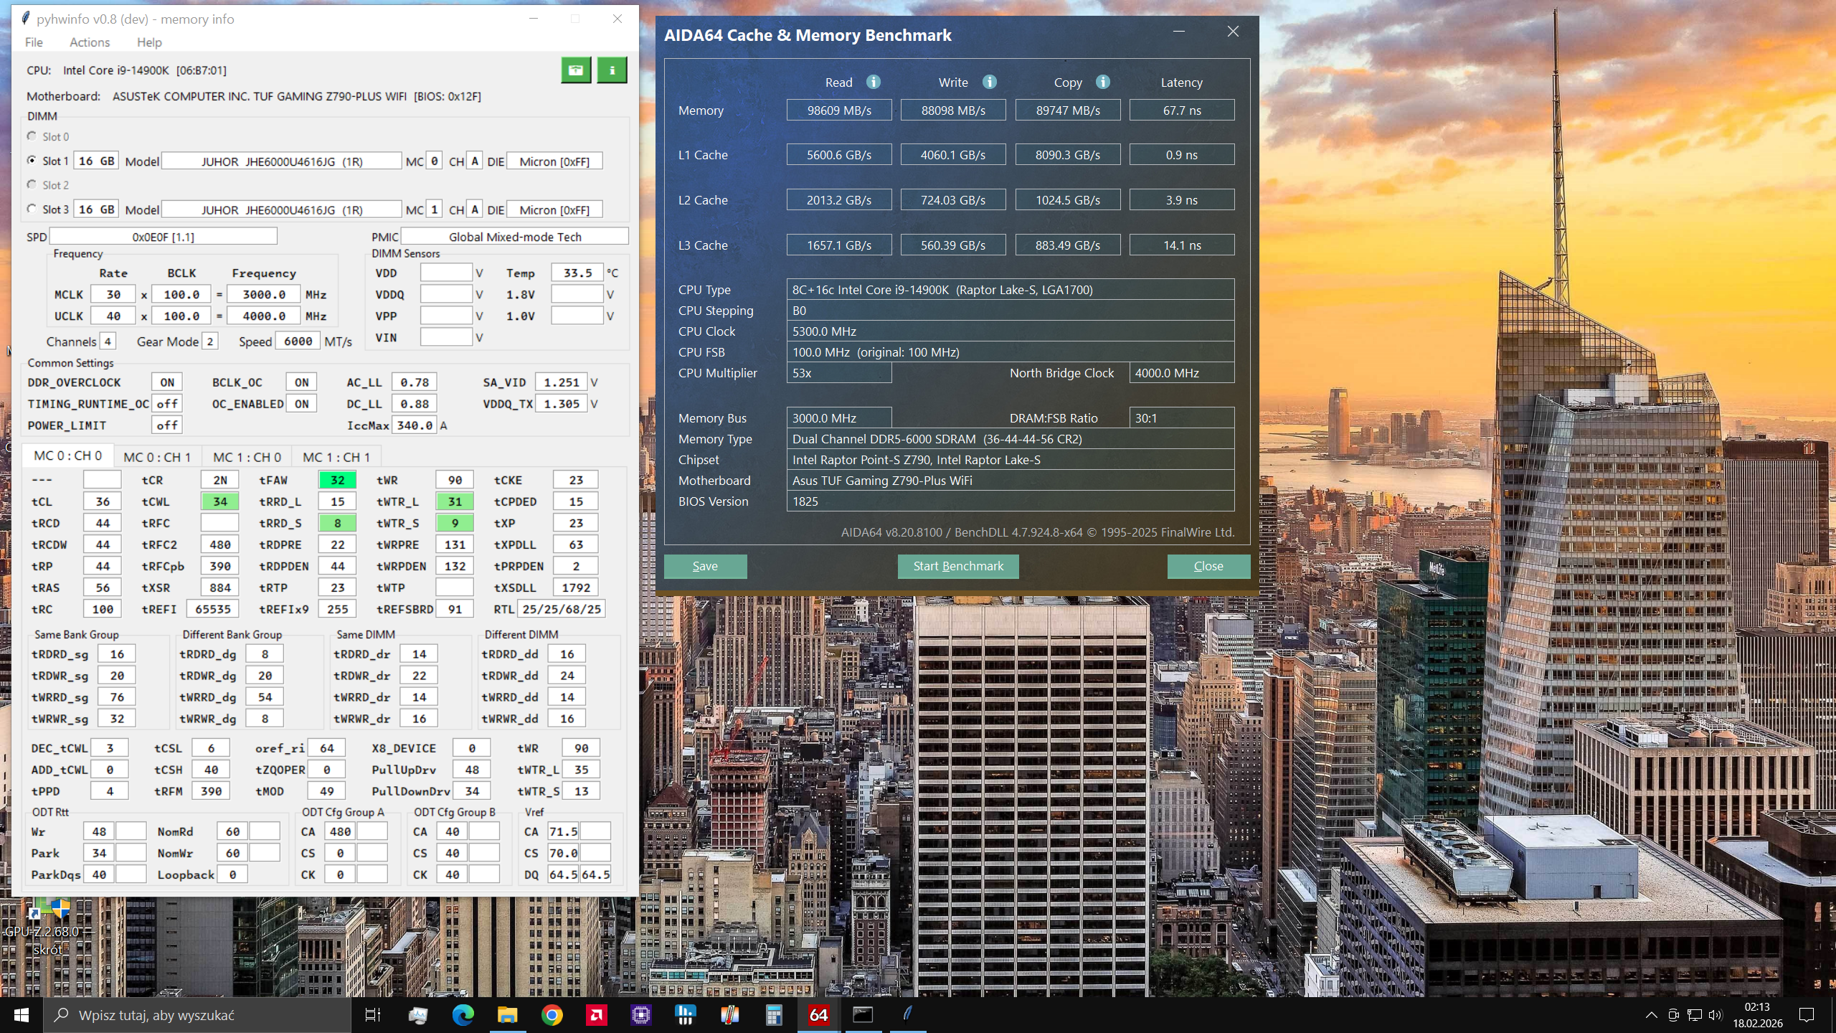Click the tCL value field

103,501
